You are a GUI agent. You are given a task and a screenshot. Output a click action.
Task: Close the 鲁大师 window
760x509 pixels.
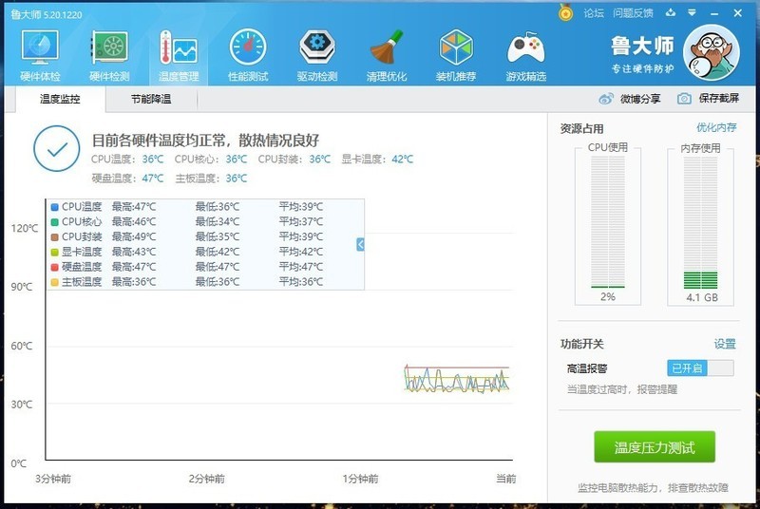738,13
